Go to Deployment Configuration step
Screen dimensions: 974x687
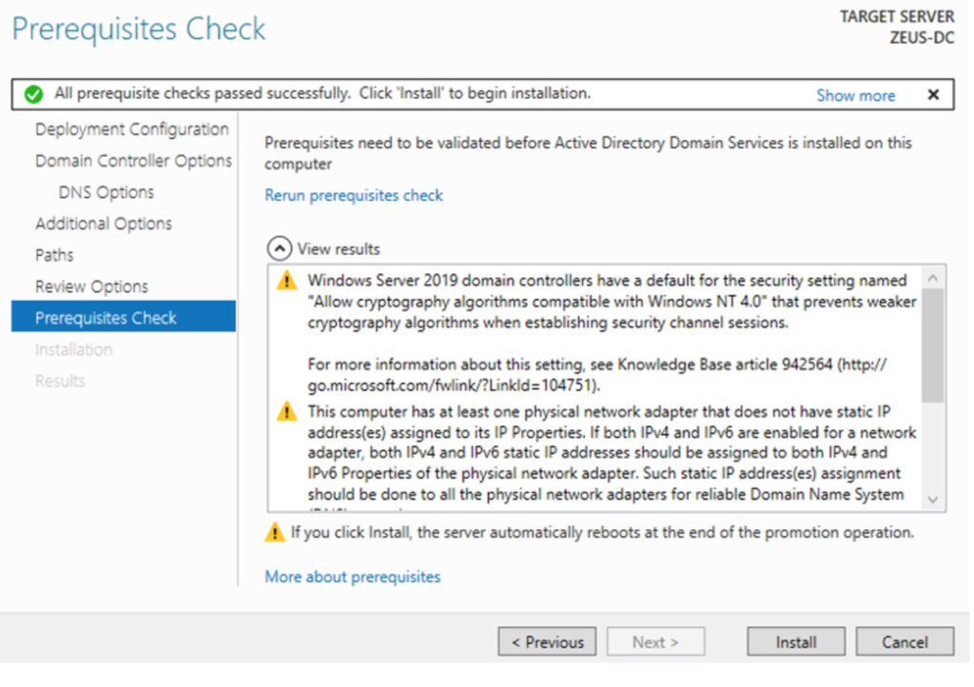click(x=131, y=129)
